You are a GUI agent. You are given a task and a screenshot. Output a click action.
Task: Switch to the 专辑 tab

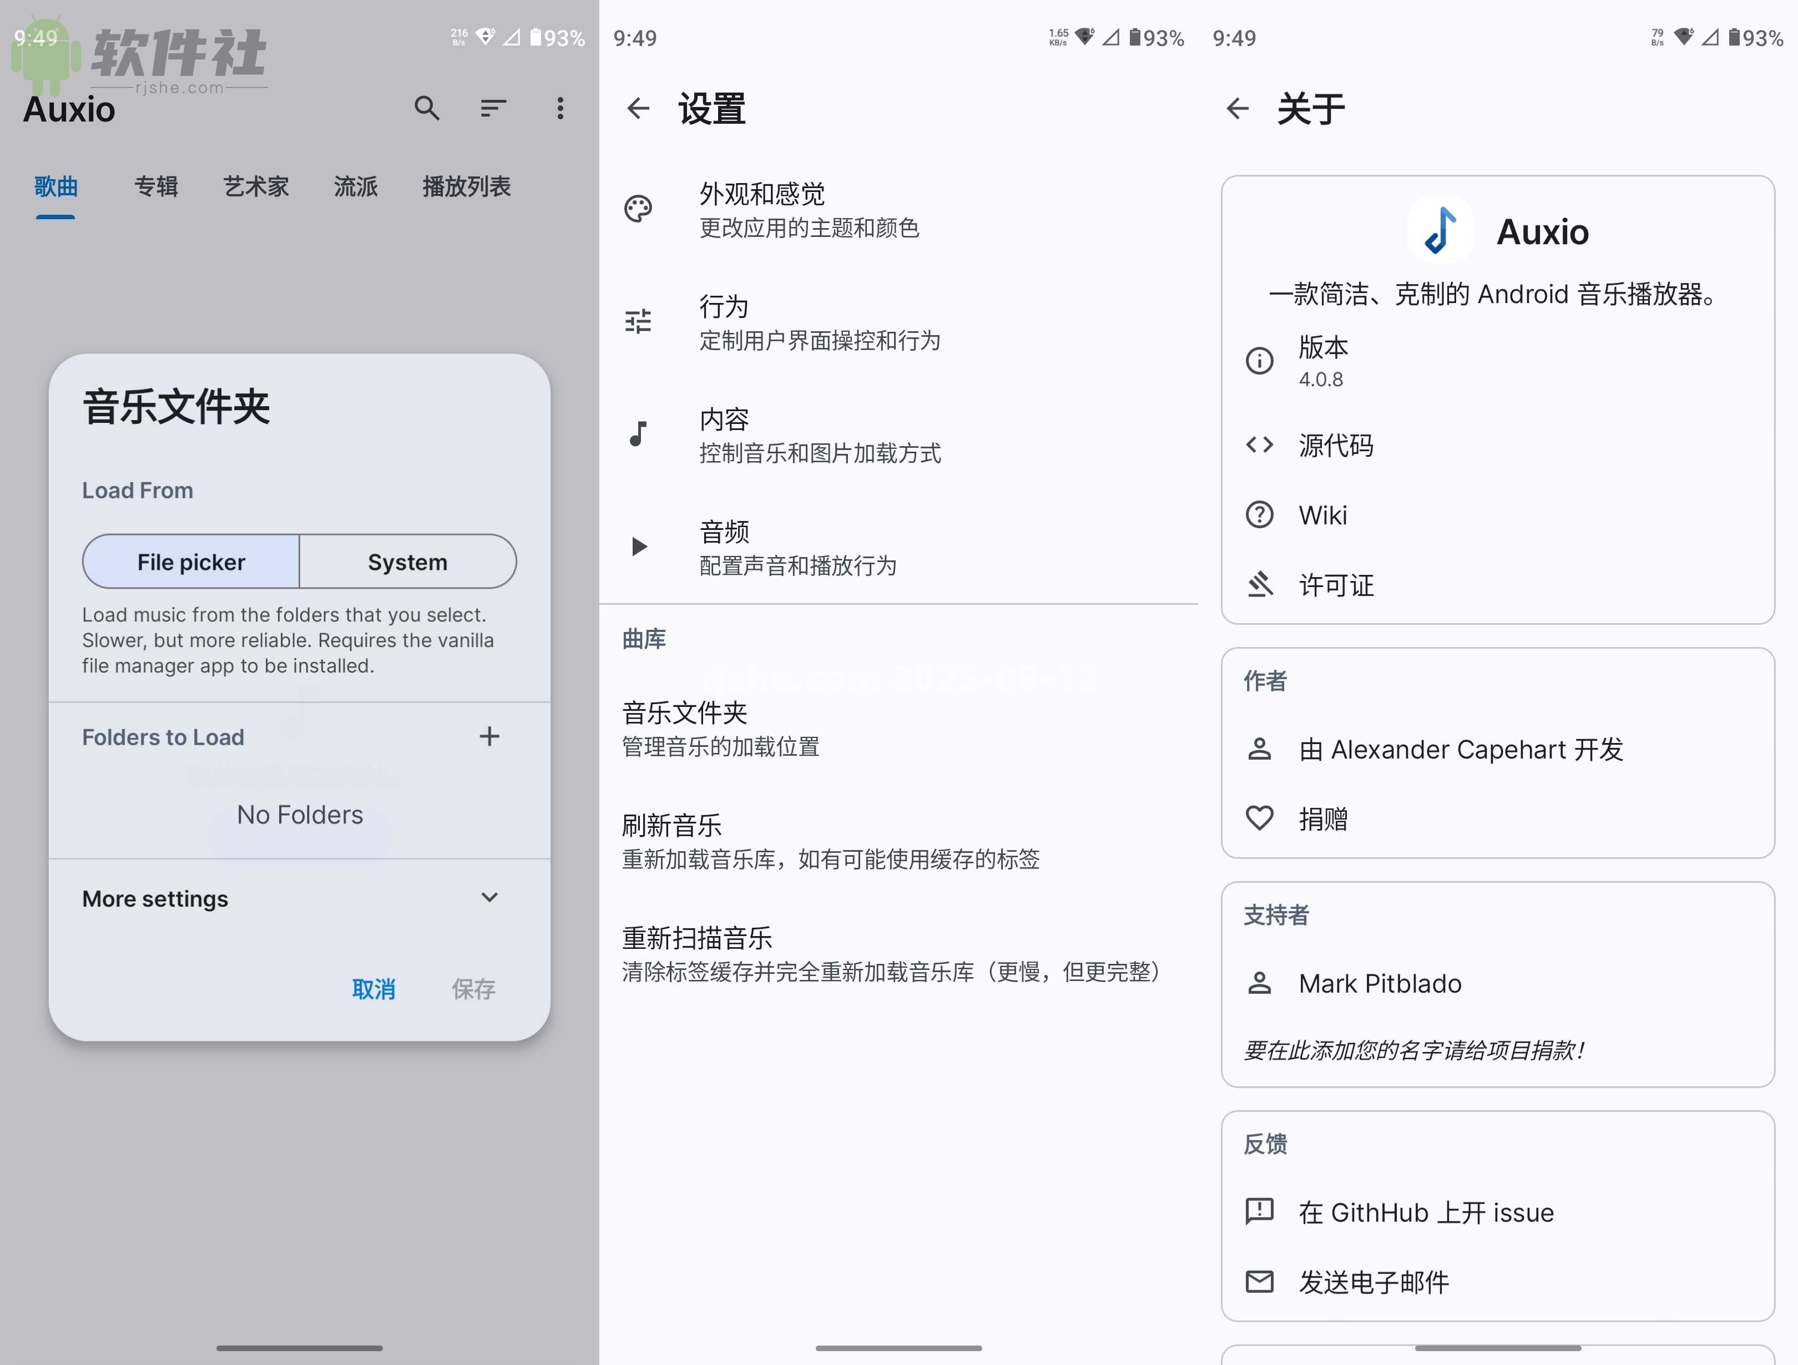coord(156,186)
